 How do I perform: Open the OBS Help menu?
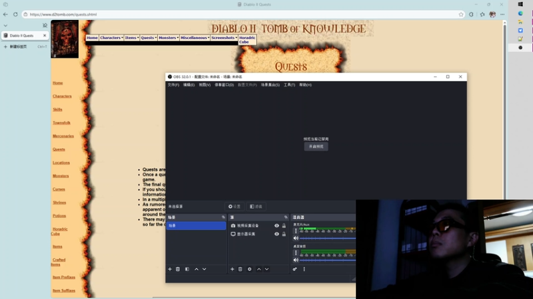coord(305,85)
